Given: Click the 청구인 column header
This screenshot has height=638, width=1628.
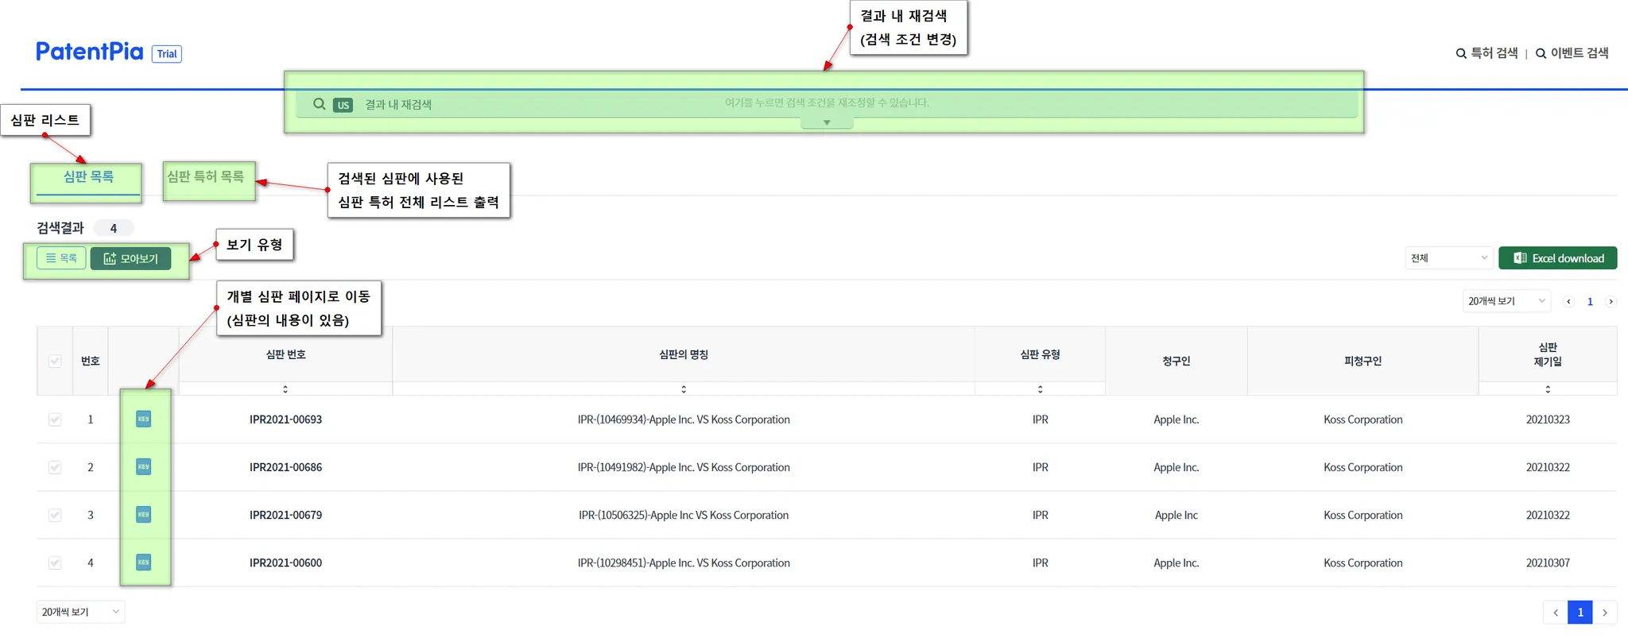Looking at the screenshot, I should [1176, 362].
